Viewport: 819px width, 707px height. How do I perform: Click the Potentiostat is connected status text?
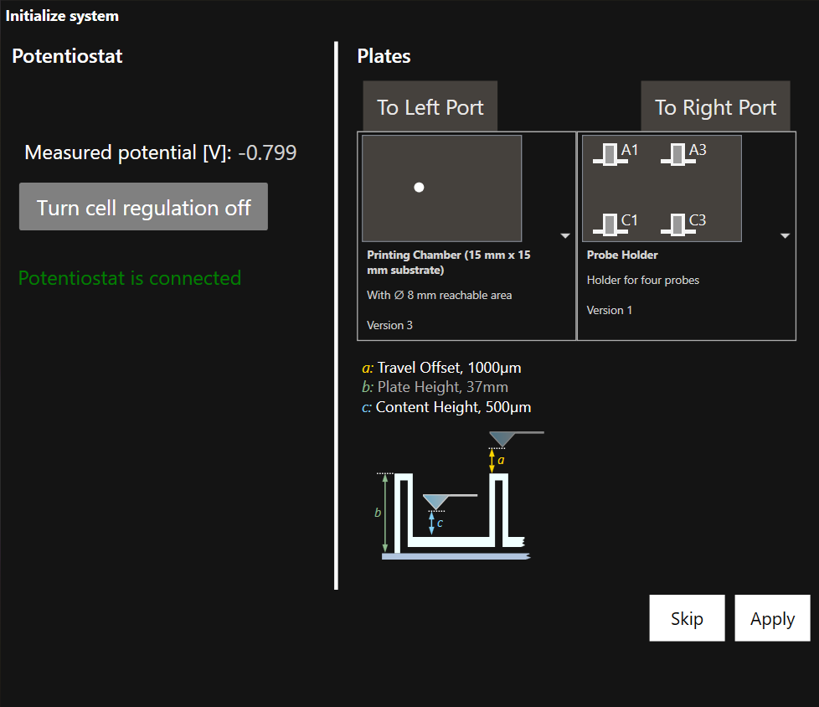pyautogui.click(x=130, y=278)
